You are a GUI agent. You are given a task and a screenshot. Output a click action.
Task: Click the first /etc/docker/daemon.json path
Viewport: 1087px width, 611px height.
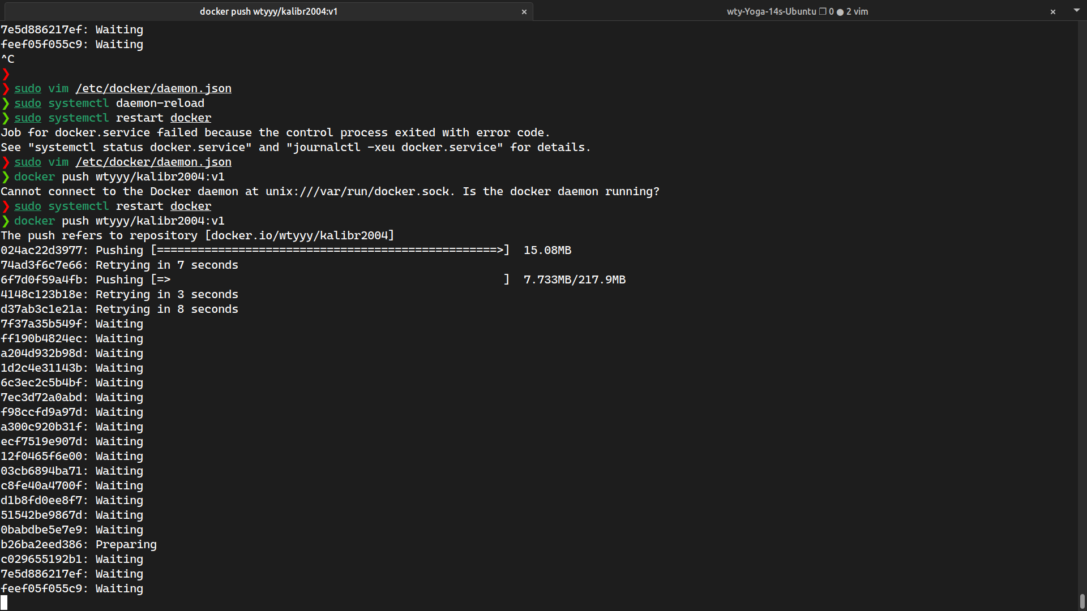coord(153,88)
